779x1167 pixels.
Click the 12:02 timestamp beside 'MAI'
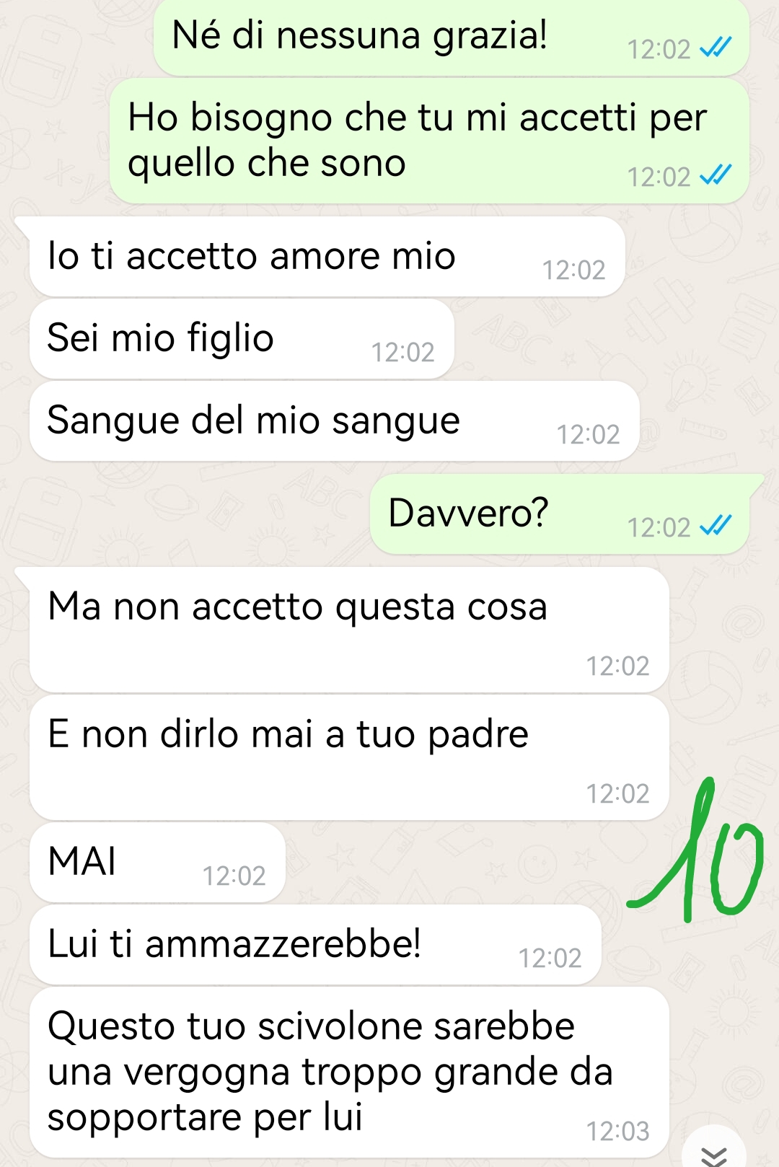(x=234, y=876)
